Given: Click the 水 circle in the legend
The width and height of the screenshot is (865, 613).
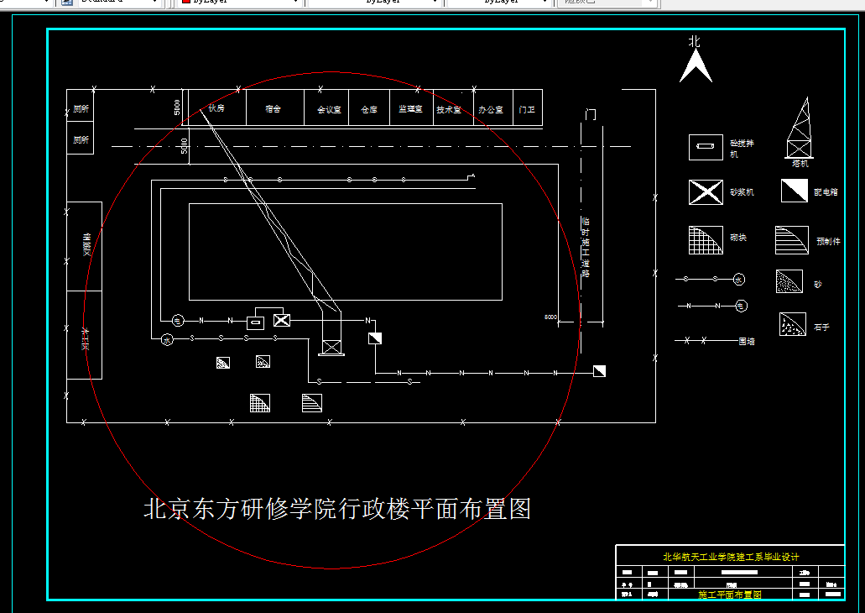Looking at the screenshot, I should [739, 280].
